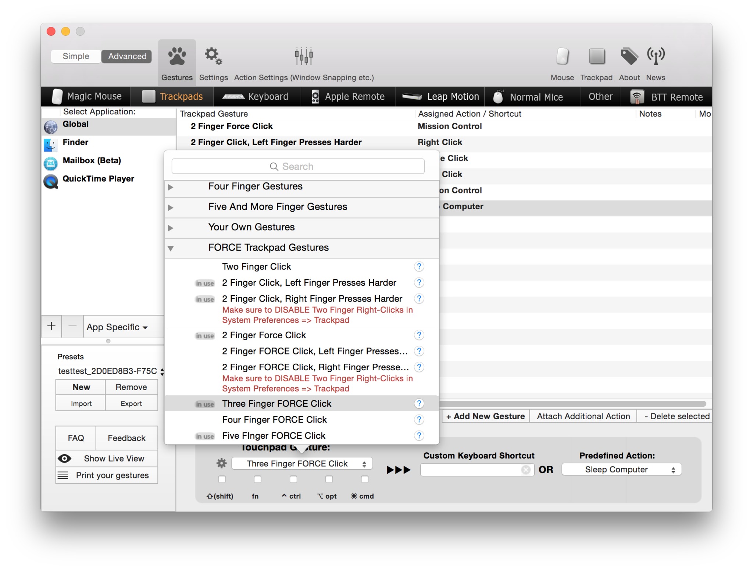Select the Finder app icon
The width and height of the screenshot is (753, 570).
coord(51,145)
